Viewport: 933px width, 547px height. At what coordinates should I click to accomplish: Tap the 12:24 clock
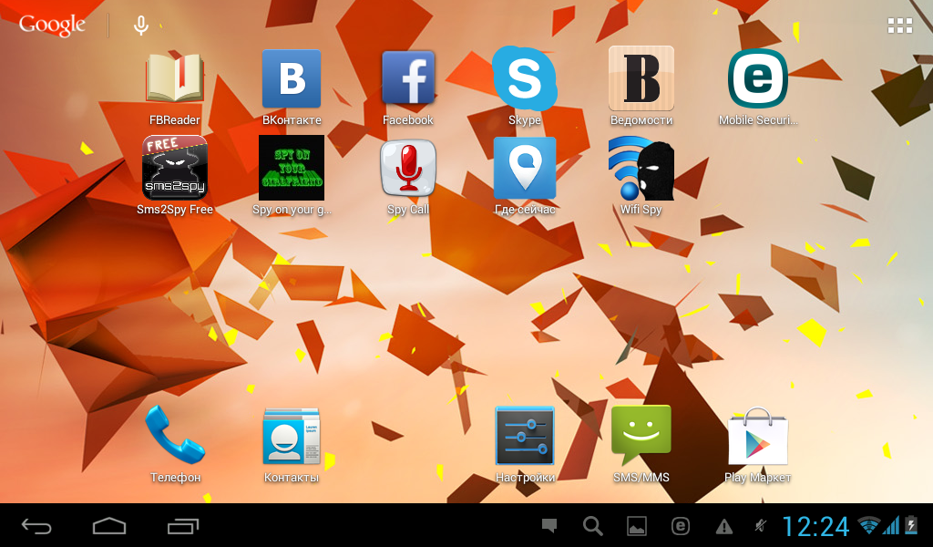[815, 527]
